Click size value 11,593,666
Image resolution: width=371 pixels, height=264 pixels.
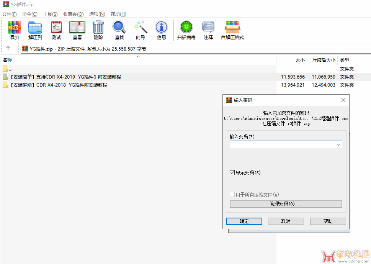(293, 77)
